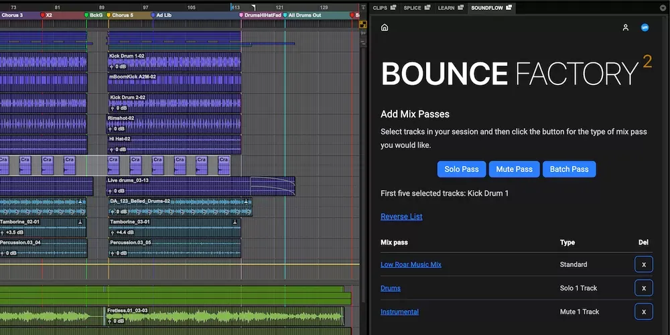Click the 'Add Mix Passes' heading

point(415,114)
